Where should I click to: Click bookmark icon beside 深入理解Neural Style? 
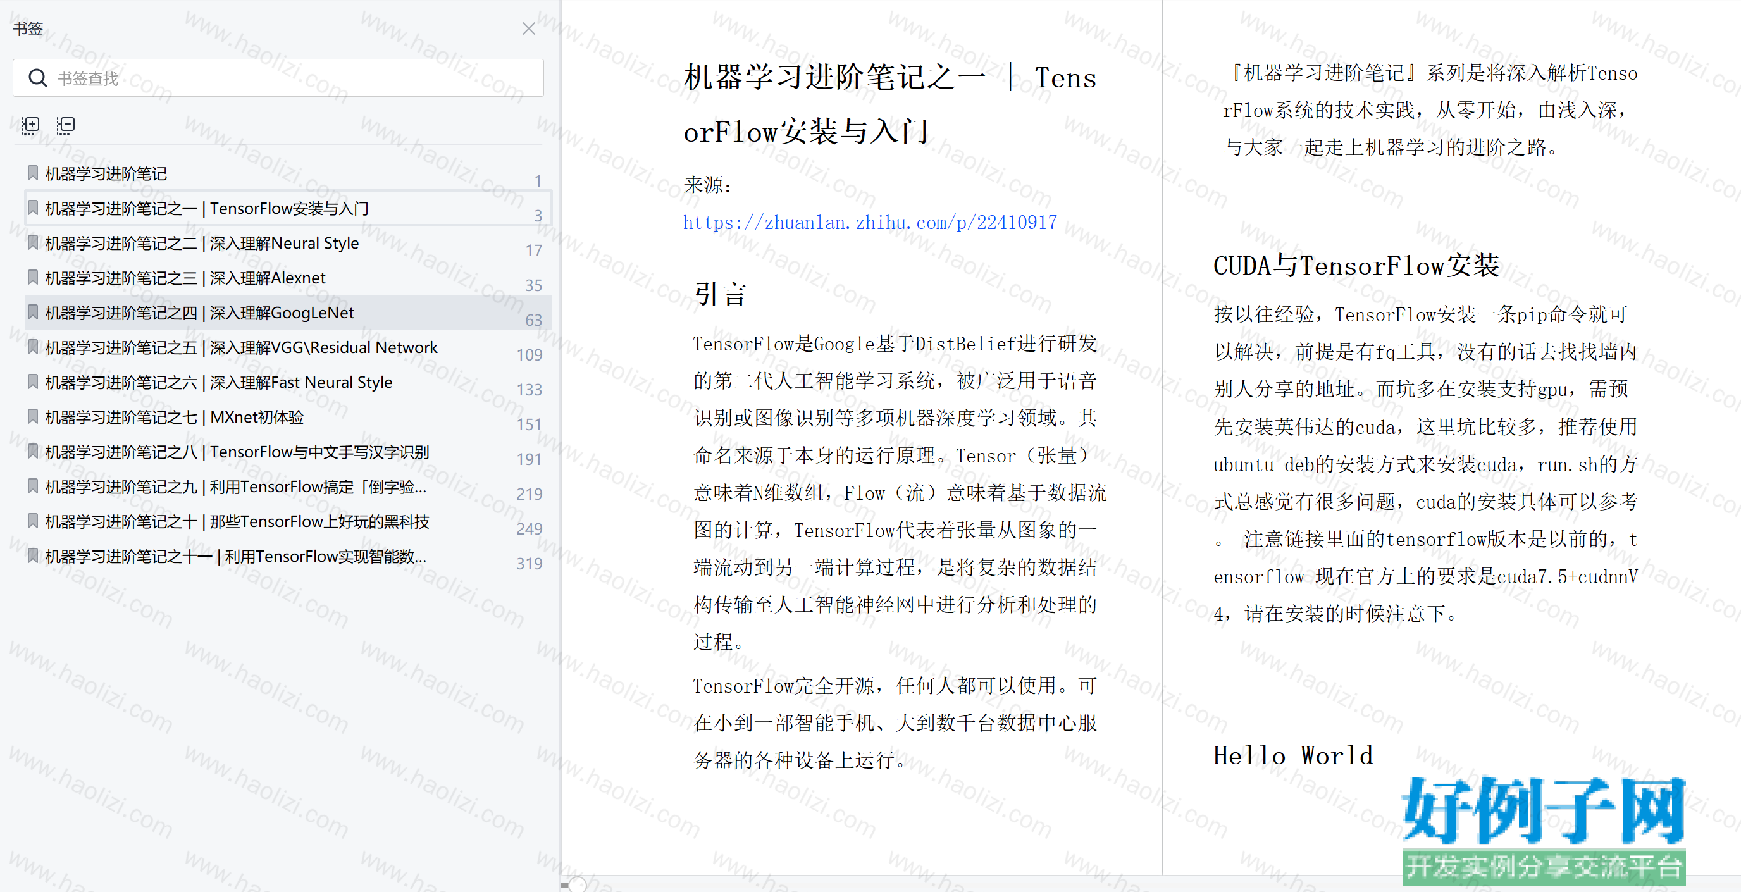pyautogui.click(x=32, y=242)
